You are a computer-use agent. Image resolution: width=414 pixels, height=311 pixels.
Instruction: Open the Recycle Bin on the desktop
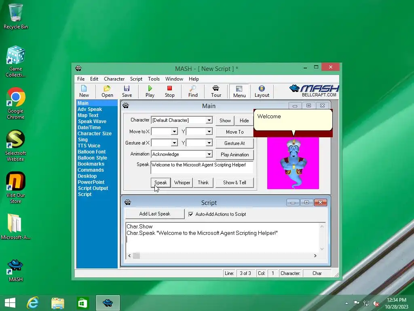coord(15,16)
